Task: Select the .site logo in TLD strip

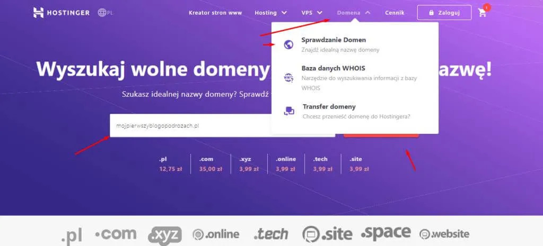Action: (x=327, y=234)
